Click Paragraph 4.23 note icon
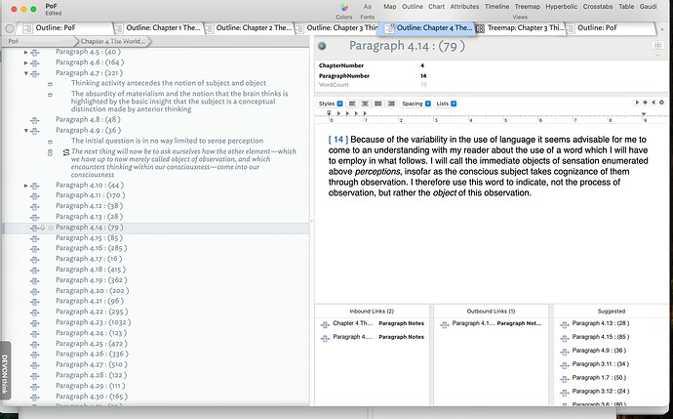This screenshot has width=673, height=419. pos(35,323)
